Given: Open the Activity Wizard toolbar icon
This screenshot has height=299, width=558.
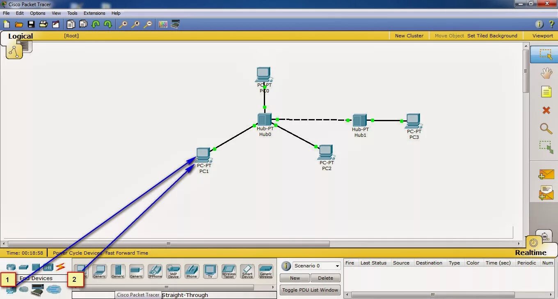Looking at the screenshot, I should 56,24.
